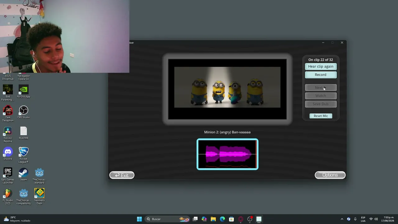Open Microsoft Store from taskbar
The height and width of the screenshot is (224, 398).
tap(231, 219)
